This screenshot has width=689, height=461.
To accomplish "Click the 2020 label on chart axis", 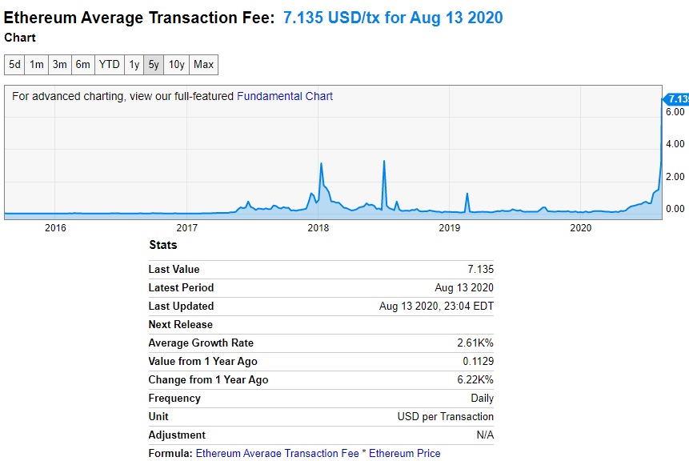I will click(580, 227).
